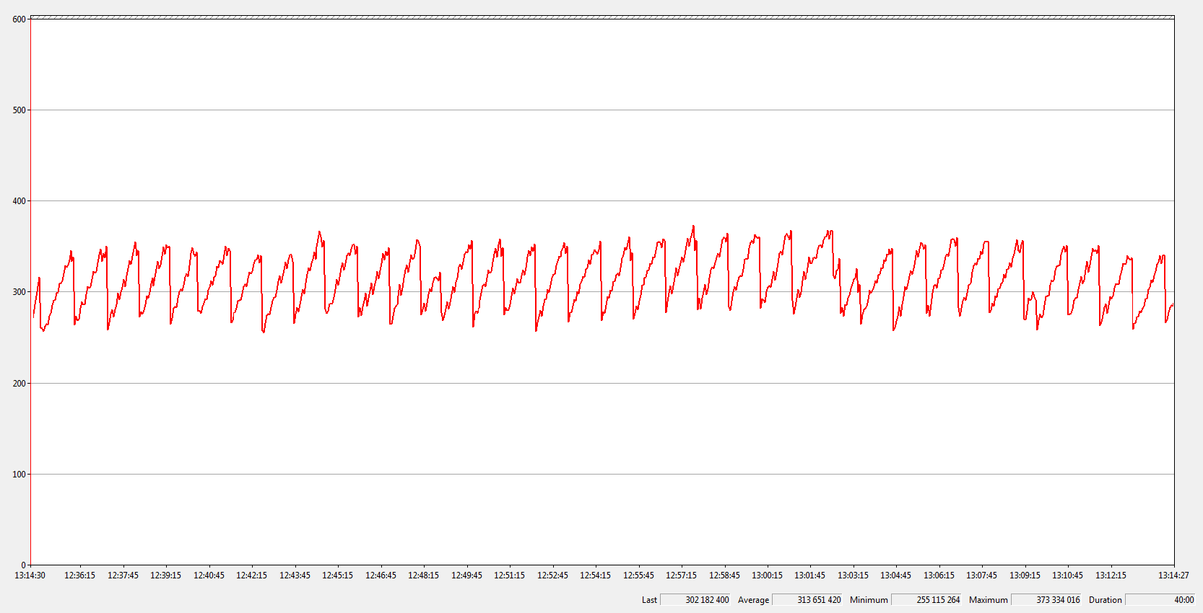Click the 400 y-axis label

(19, 201)
